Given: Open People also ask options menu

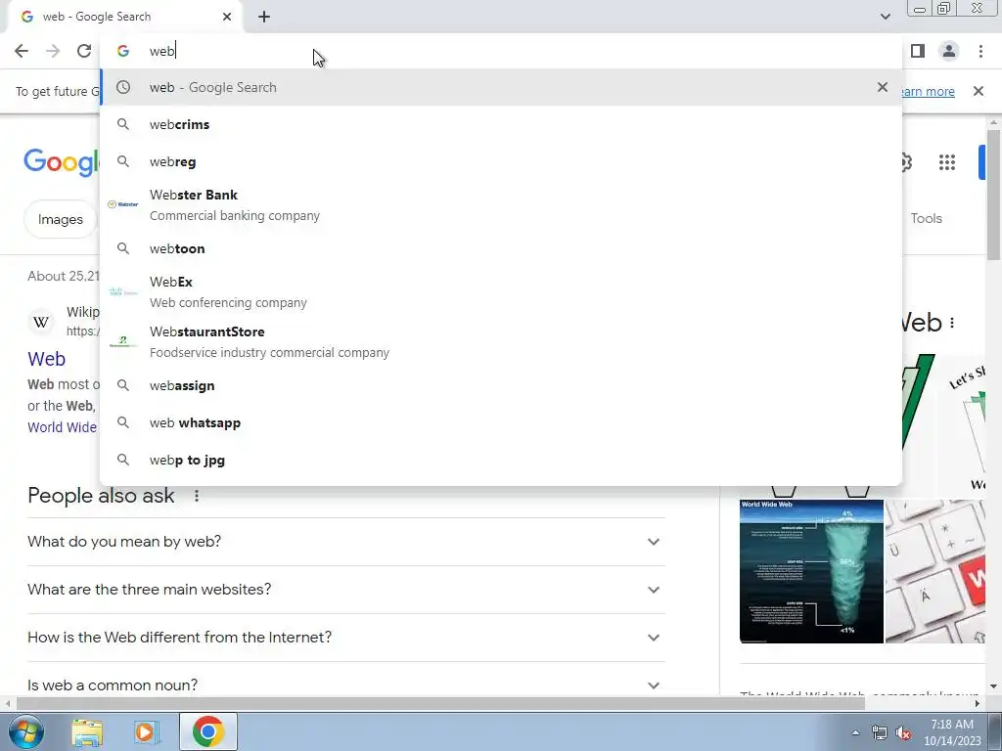Looking at the screenshot, I should pos(197,496).
